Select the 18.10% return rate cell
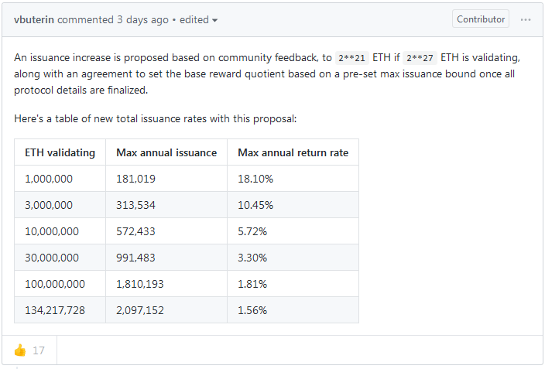This screenshot has height=369, width=545. [x=255, y=179]
